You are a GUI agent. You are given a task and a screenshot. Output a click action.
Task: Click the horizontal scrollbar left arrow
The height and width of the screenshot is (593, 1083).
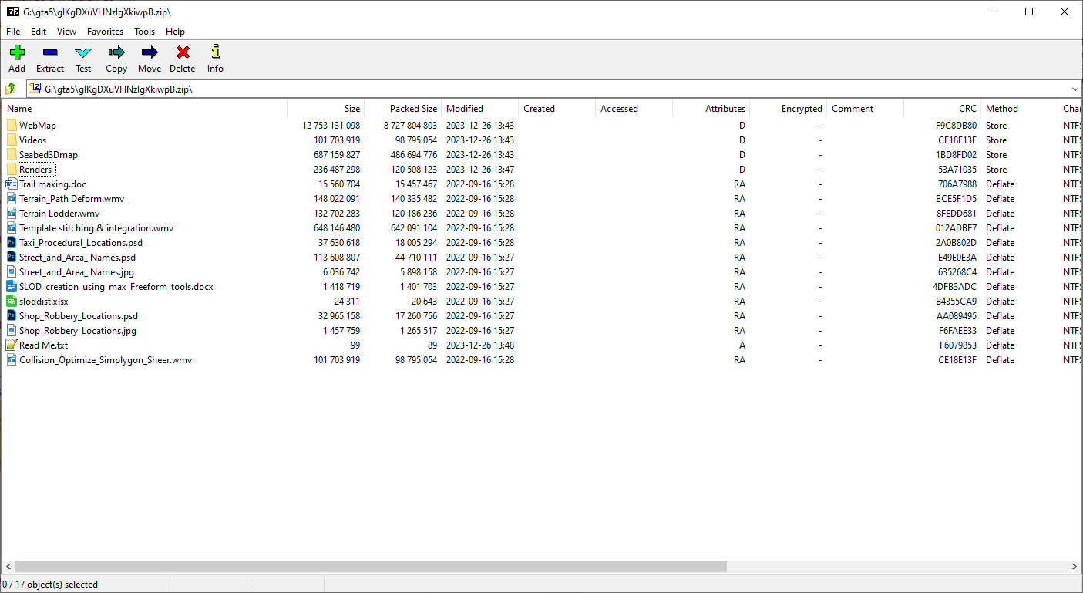pyautogui.click(x=8, y=566)
